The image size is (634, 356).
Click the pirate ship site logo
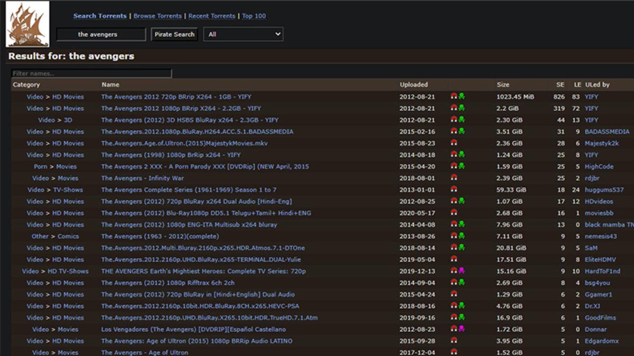coord(27,24)
